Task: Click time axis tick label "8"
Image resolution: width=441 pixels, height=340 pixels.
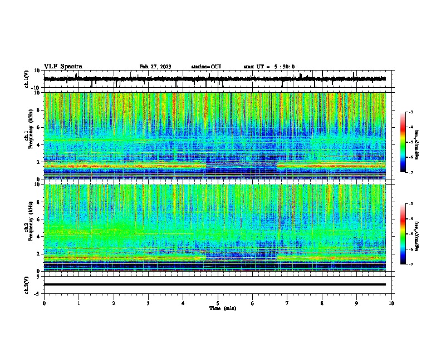Action: (322, 303)
